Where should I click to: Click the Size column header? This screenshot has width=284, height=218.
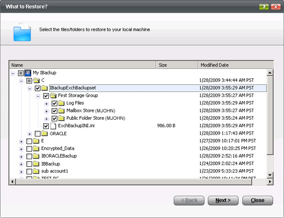[177, 65]
